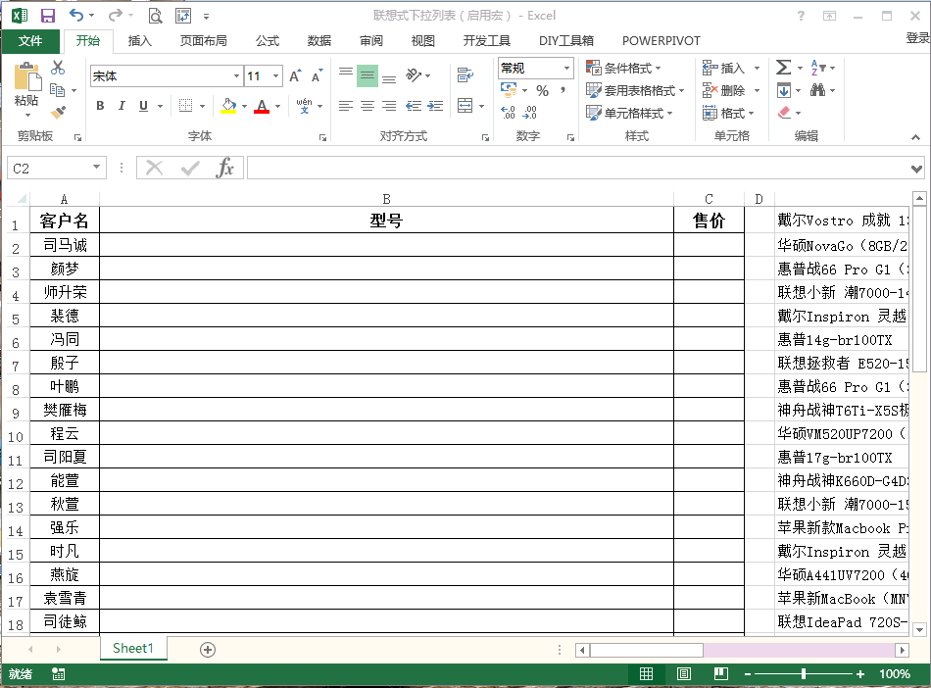Toggle macro recording in status bar
The width and height of the screenshot is (931, 688).
58,673
